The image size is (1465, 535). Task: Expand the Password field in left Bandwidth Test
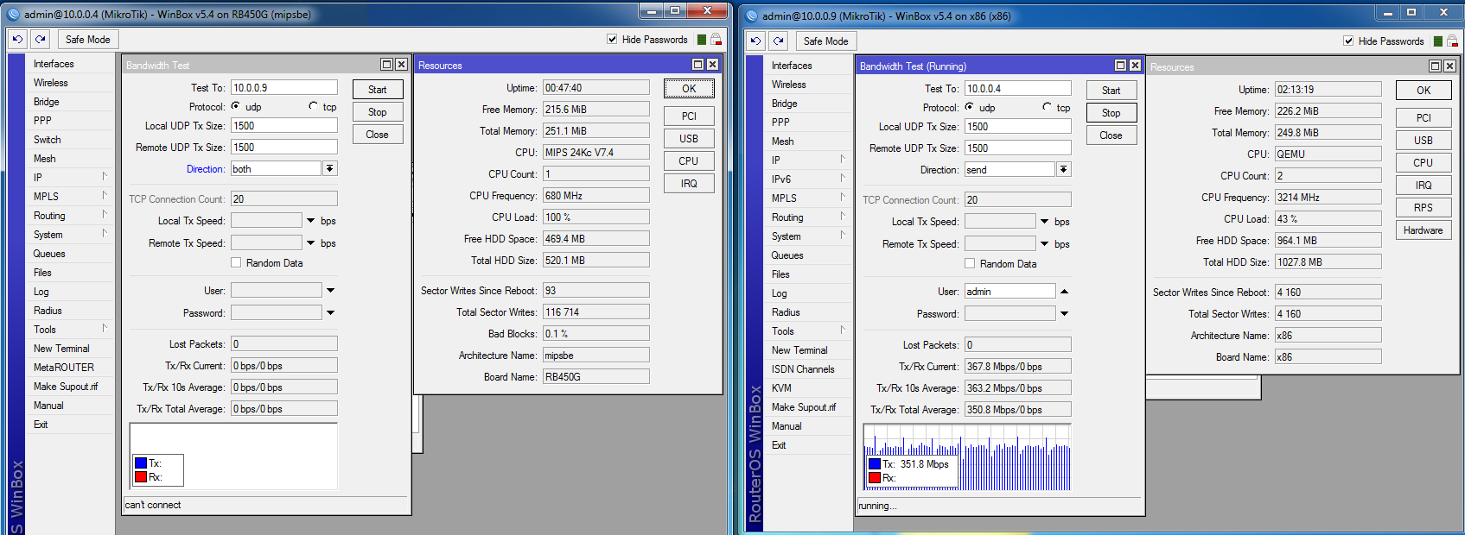(x=330, y=313)
